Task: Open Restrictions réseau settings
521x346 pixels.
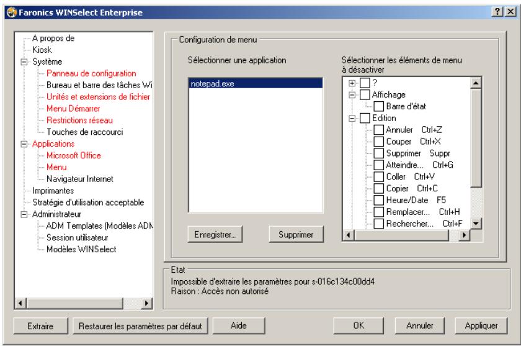Action: (x=79, y=120)
